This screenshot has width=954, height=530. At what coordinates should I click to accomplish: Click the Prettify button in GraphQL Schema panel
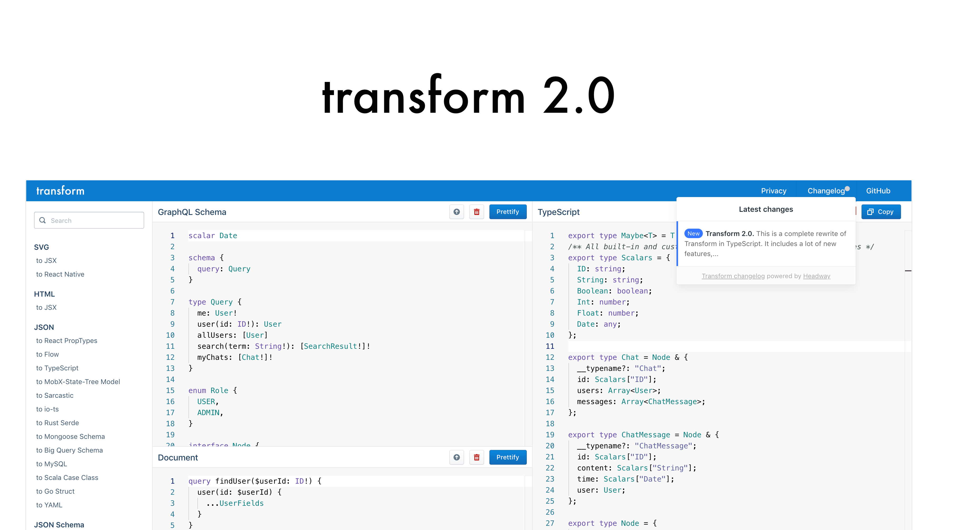pos(508,212)
